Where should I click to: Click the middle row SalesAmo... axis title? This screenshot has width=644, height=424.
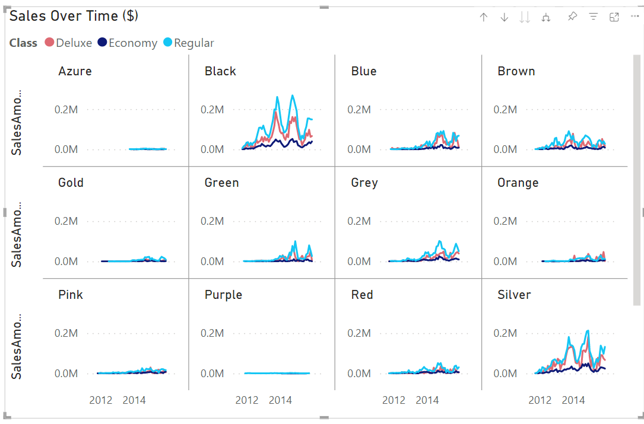(17, 234)
